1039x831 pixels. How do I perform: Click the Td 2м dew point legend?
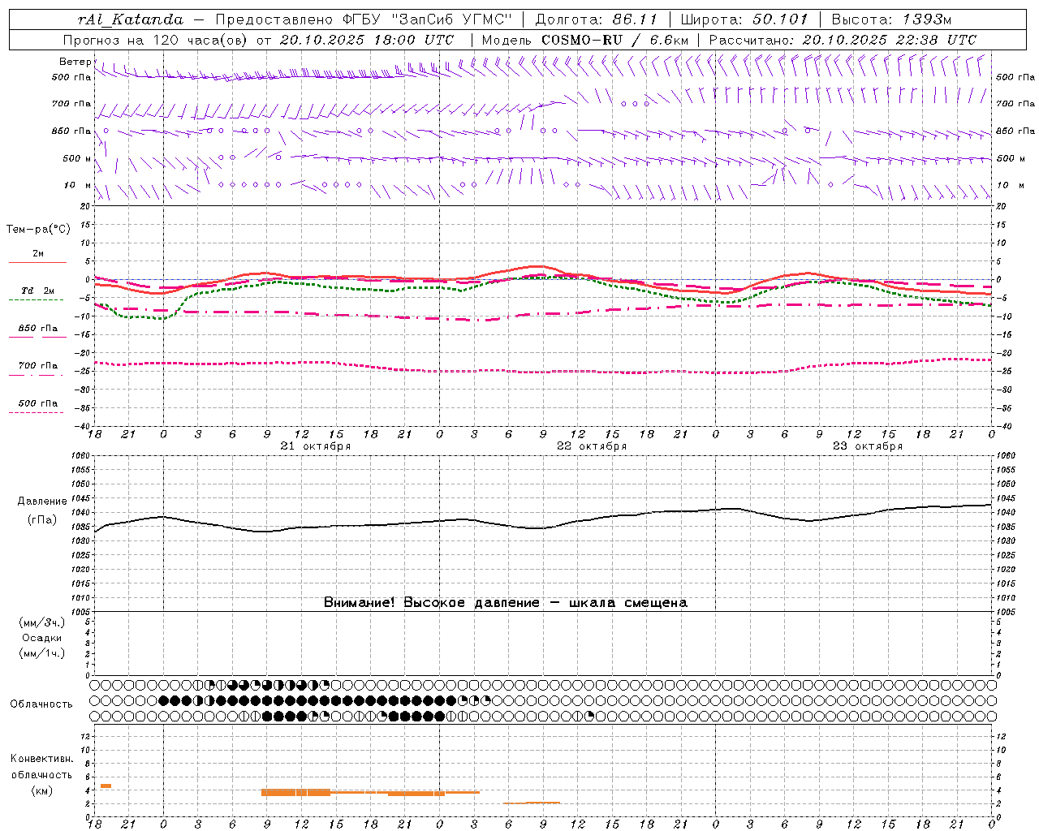[37, 291]
